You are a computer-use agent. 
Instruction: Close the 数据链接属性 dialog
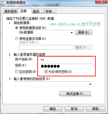coord(101,2)
